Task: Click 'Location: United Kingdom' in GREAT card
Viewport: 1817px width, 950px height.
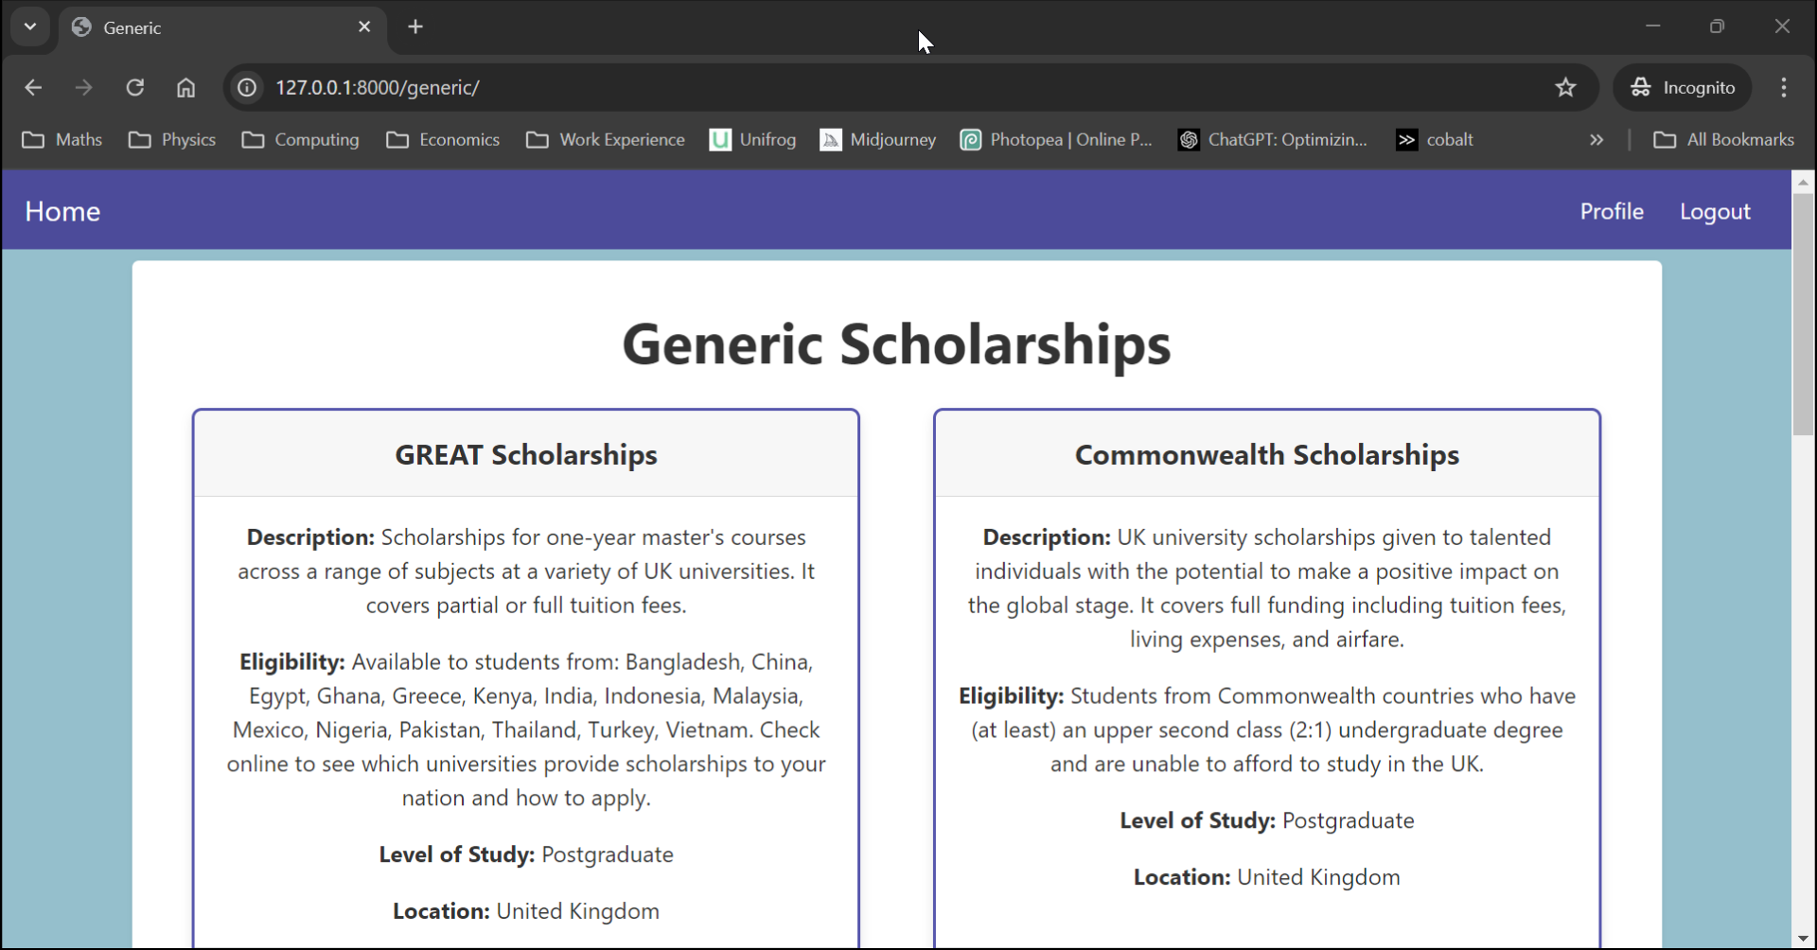Action: pyautogui.click(x=526, y=911)
